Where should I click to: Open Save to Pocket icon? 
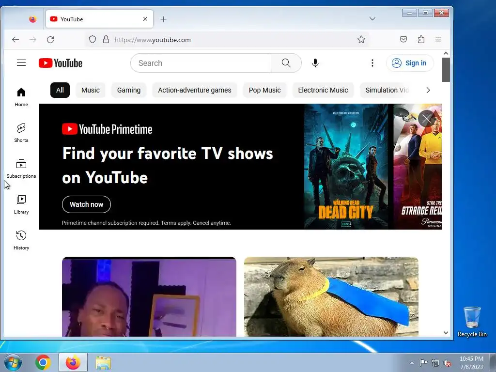click(403, 40)
